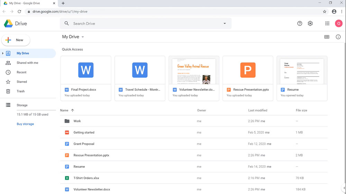The width and height of the screenshot is (346, 194).
Task: Reload the page
Action: 19,11
